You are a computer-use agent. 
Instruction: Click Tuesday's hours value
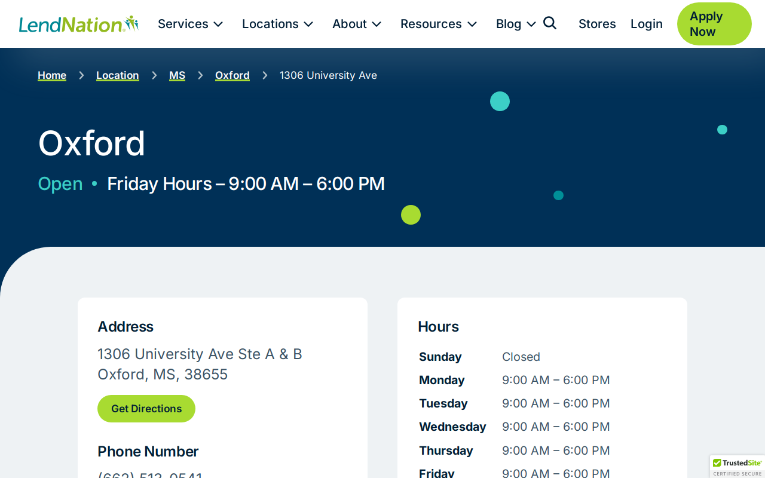click(x=556, y=403)
